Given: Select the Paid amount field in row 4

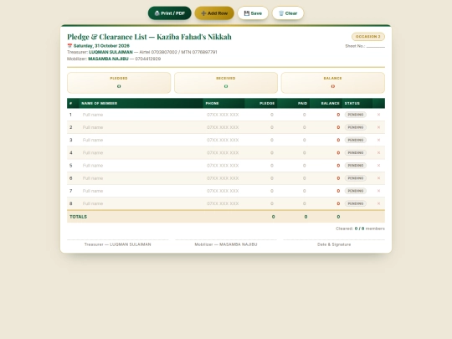Looking at the screenshot, I should pyautogui.click(x=294, y=153).
